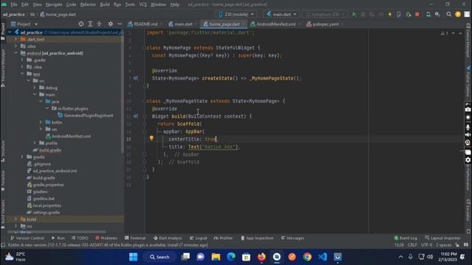The image size is (472, 265).
Task: Open the VCS menu
Action: point(142,4)
